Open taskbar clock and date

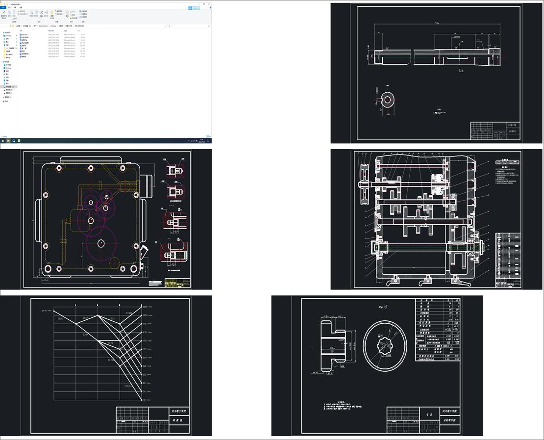click(x=202, y=141)
